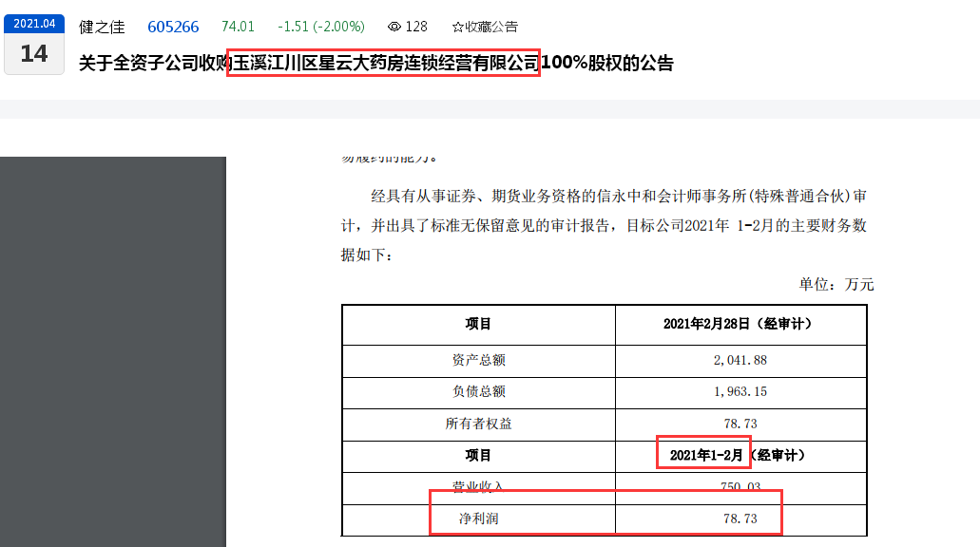
Task: Click the view count 128
Action: [416, 27]
